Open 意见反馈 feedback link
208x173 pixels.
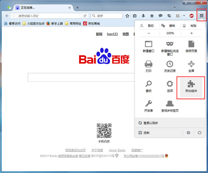[85, 156]
